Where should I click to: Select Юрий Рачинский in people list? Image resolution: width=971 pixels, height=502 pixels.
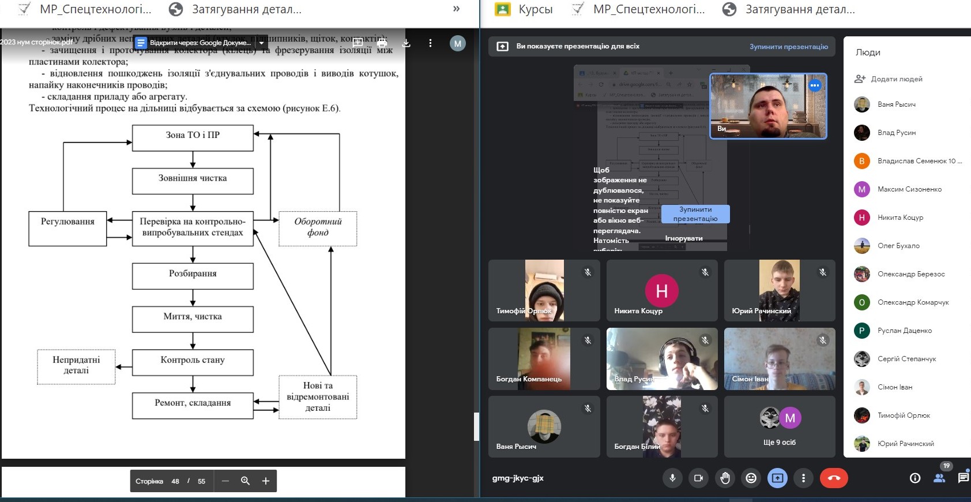tap(906, 444)
